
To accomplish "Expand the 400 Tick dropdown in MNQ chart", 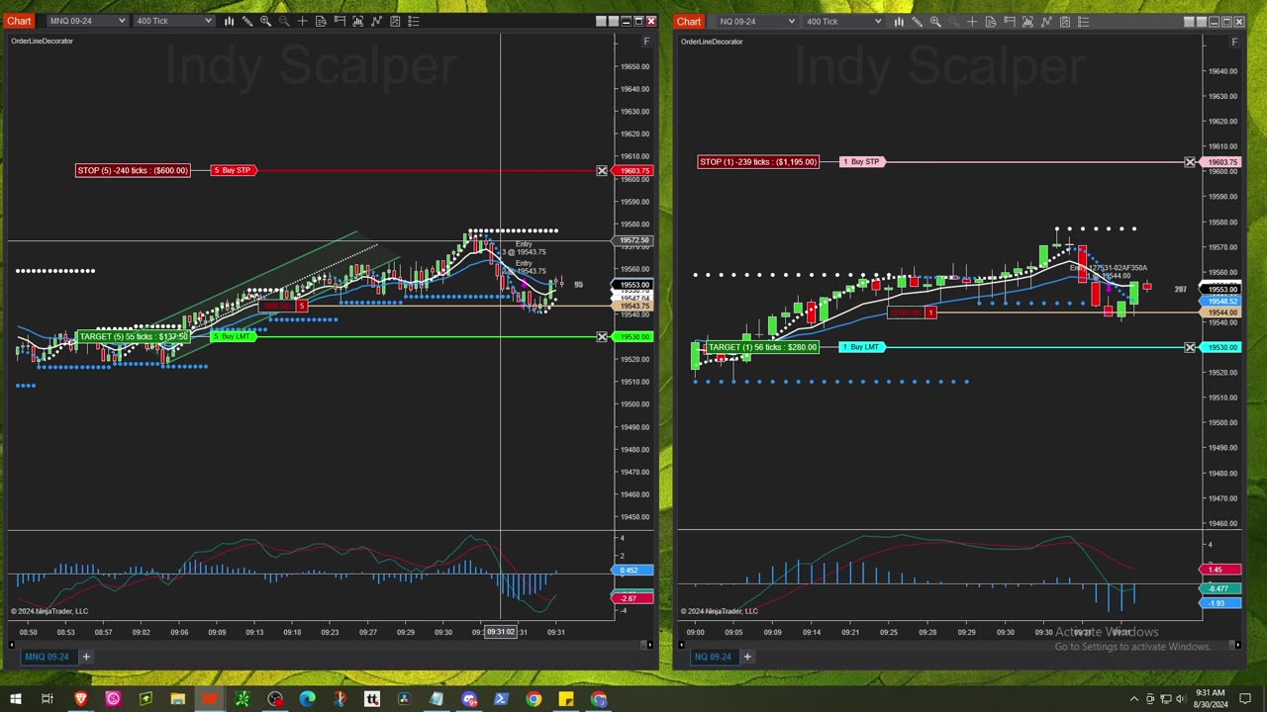I will click(173, 21).
